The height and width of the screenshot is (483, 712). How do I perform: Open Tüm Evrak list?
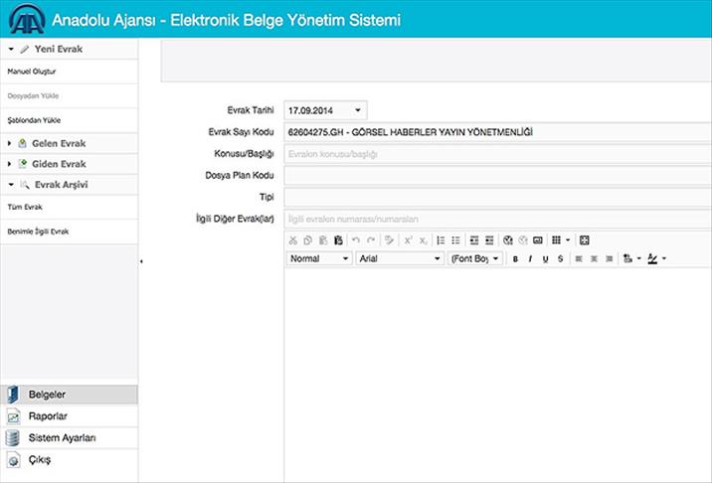tap(69, 207)
